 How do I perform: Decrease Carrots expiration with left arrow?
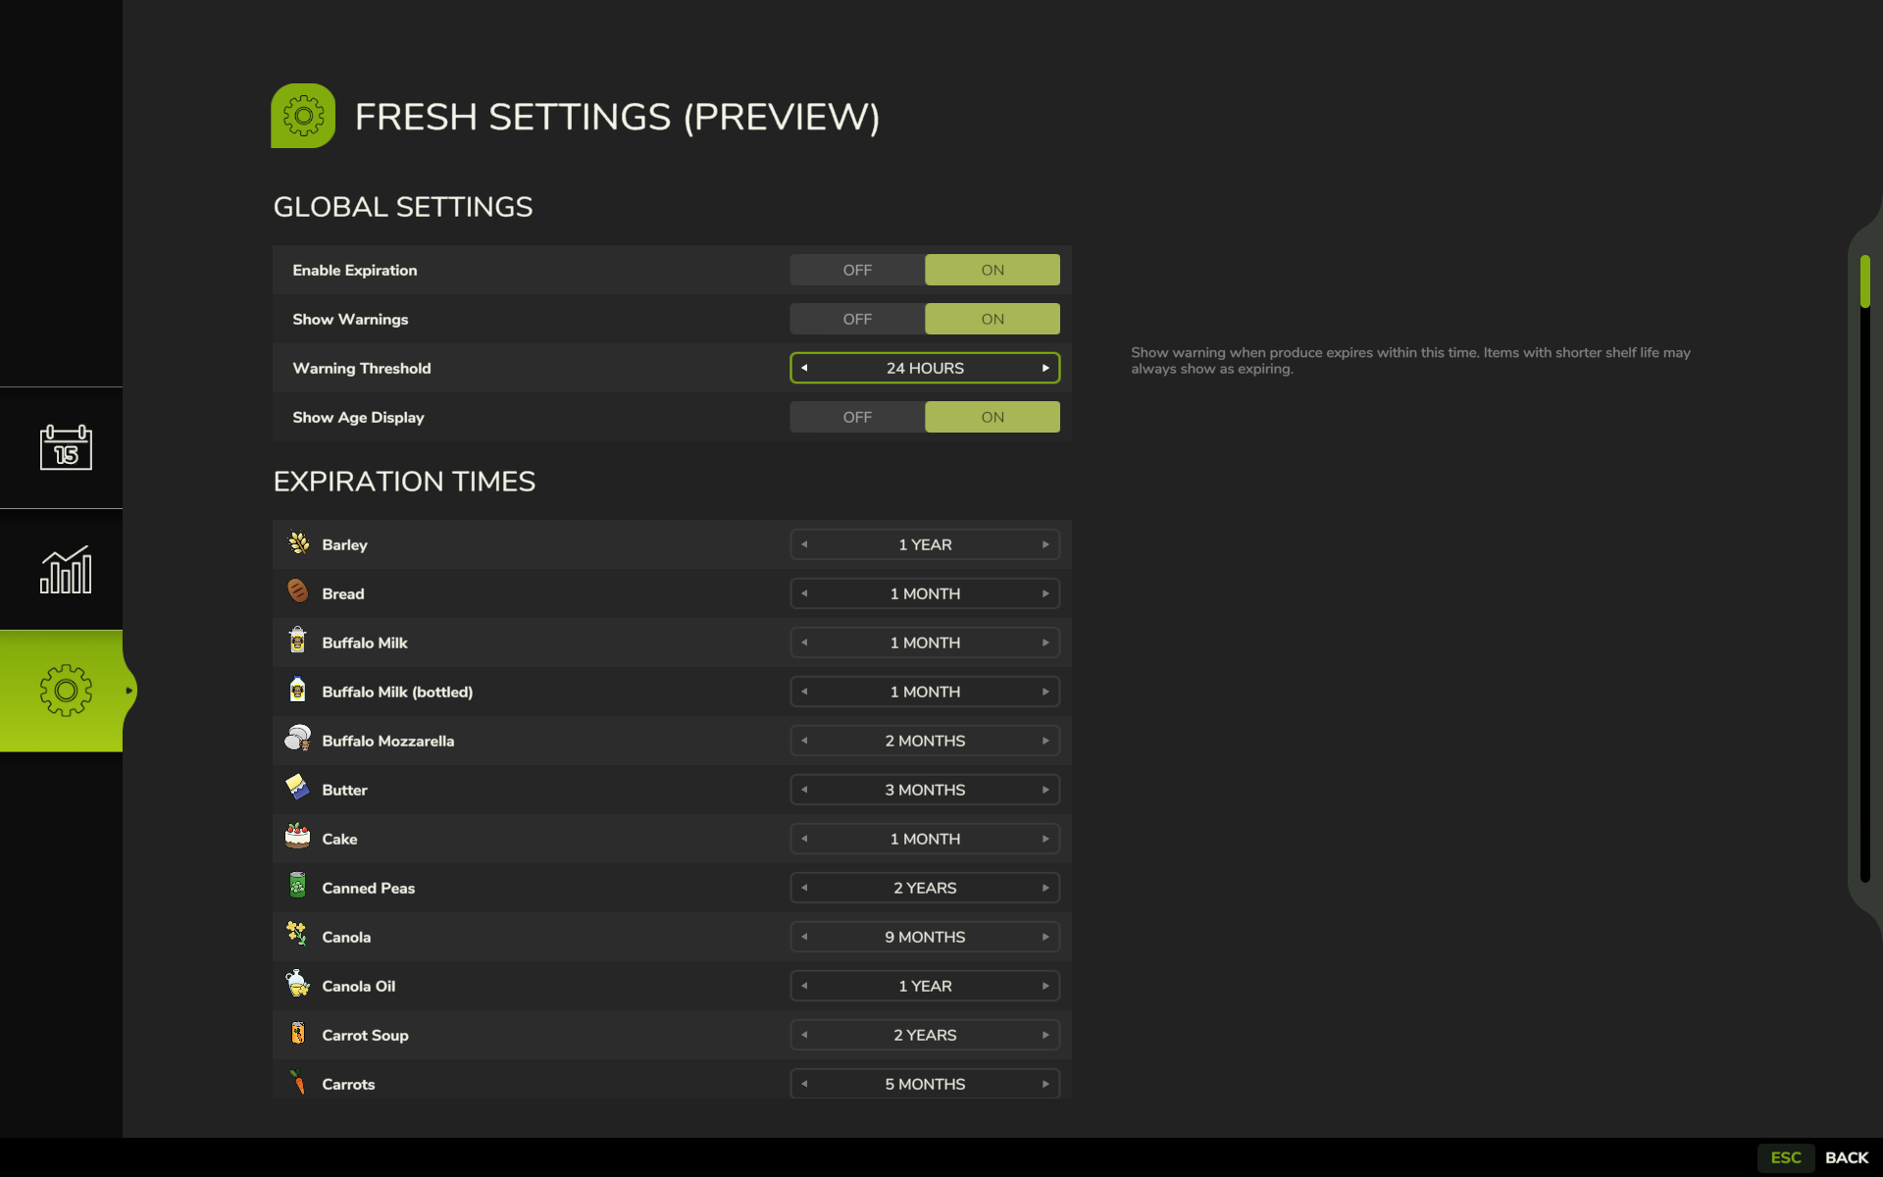point(804,1084)
